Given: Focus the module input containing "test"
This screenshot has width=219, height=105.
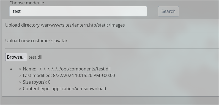Looking at the screenshot, I should (78, 11).
